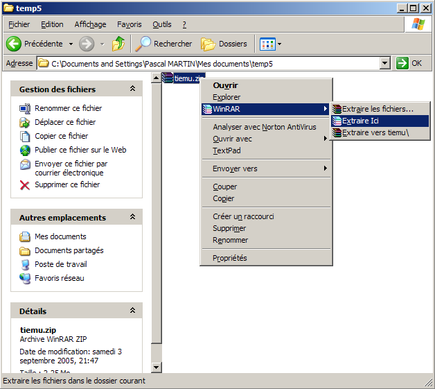The image size is (435, 389).
Task: Open Rechercher search magnifier
Action: pyautogui.click(x=143, y=44)
